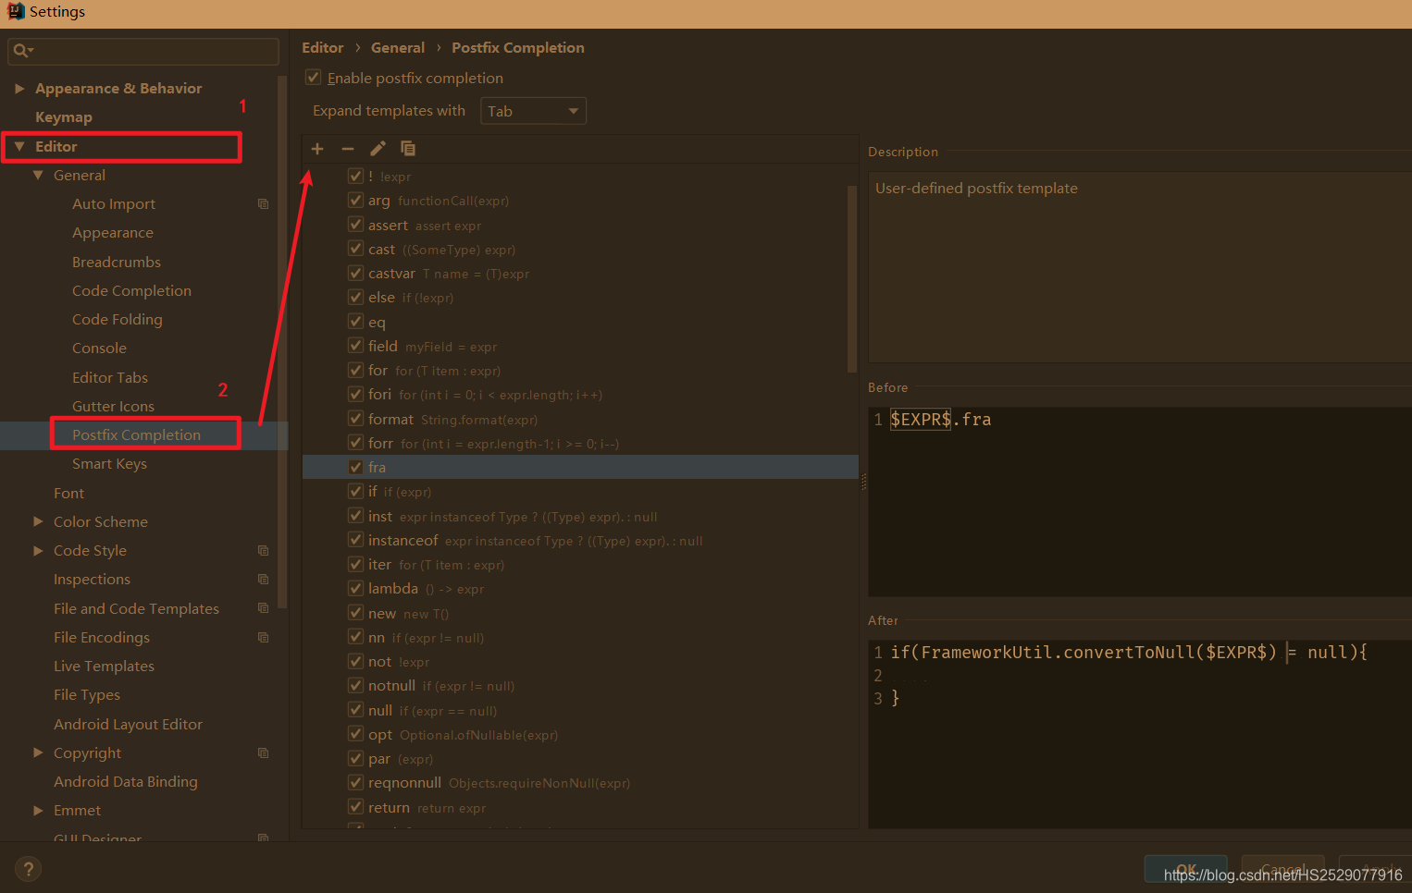The width and height of the screenshot is (1412, 893).
Task: Collapse the General tree node arrow
Action: 38,175
